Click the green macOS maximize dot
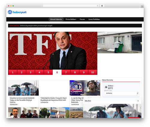The image size is (150, 127). click(13, 6)
